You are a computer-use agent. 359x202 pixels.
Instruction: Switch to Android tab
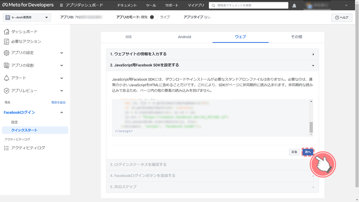[185, 37]
